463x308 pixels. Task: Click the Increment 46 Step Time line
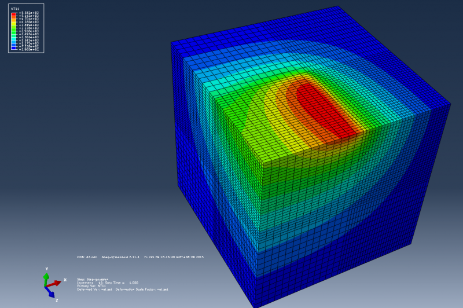click(108, 283)
